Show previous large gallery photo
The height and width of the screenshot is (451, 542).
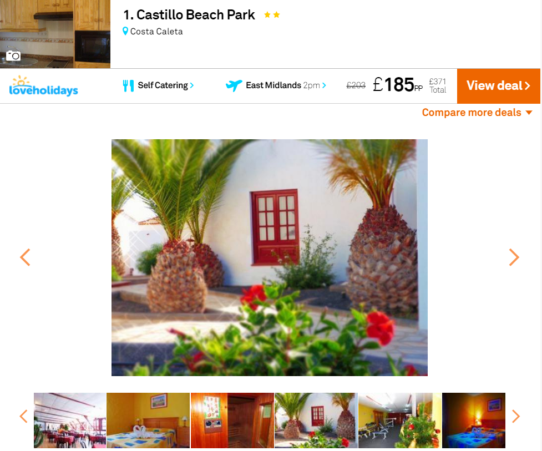point(25,257)
